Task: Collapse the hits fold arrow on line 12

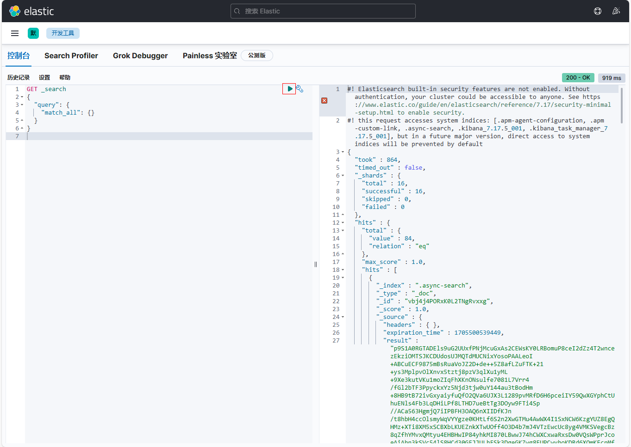Action: coord(343,223)
